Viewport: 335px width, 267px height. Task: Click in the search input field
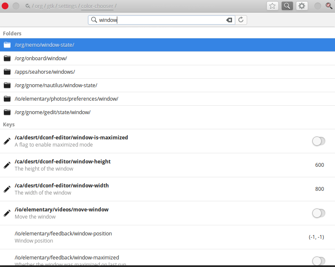pos(161,20)
